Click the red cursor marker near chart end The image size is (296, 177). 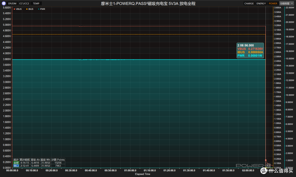(x=266, y=160)
